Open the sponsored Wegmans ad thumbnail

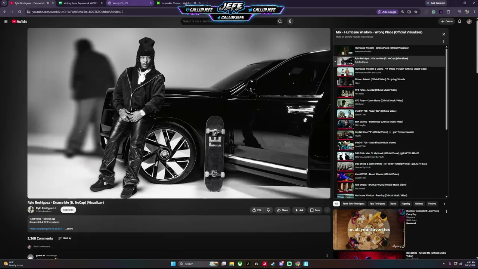pos(369,229)
